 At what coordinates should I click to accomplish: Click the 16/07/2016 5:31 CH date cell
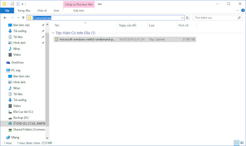click(132, 39)
